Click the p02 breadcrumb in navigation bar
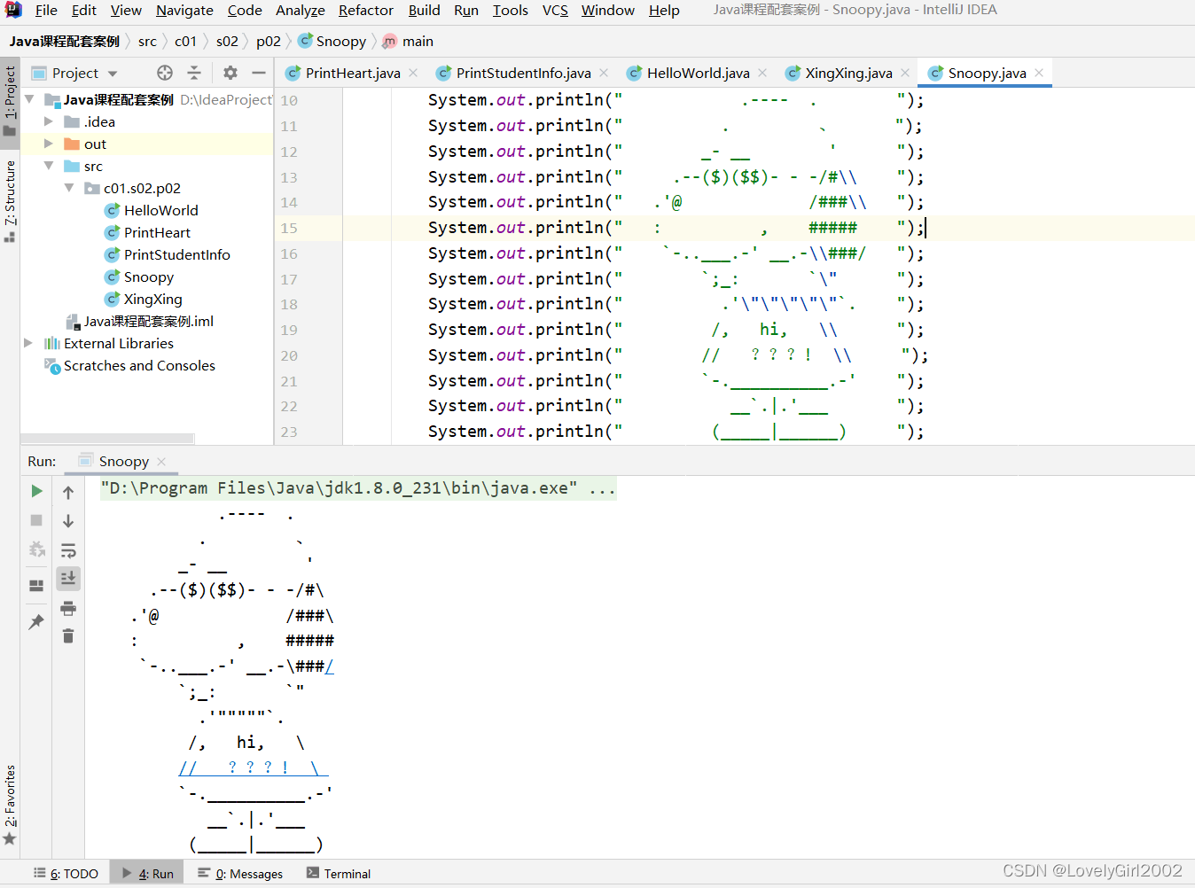 tap(269, 41)
